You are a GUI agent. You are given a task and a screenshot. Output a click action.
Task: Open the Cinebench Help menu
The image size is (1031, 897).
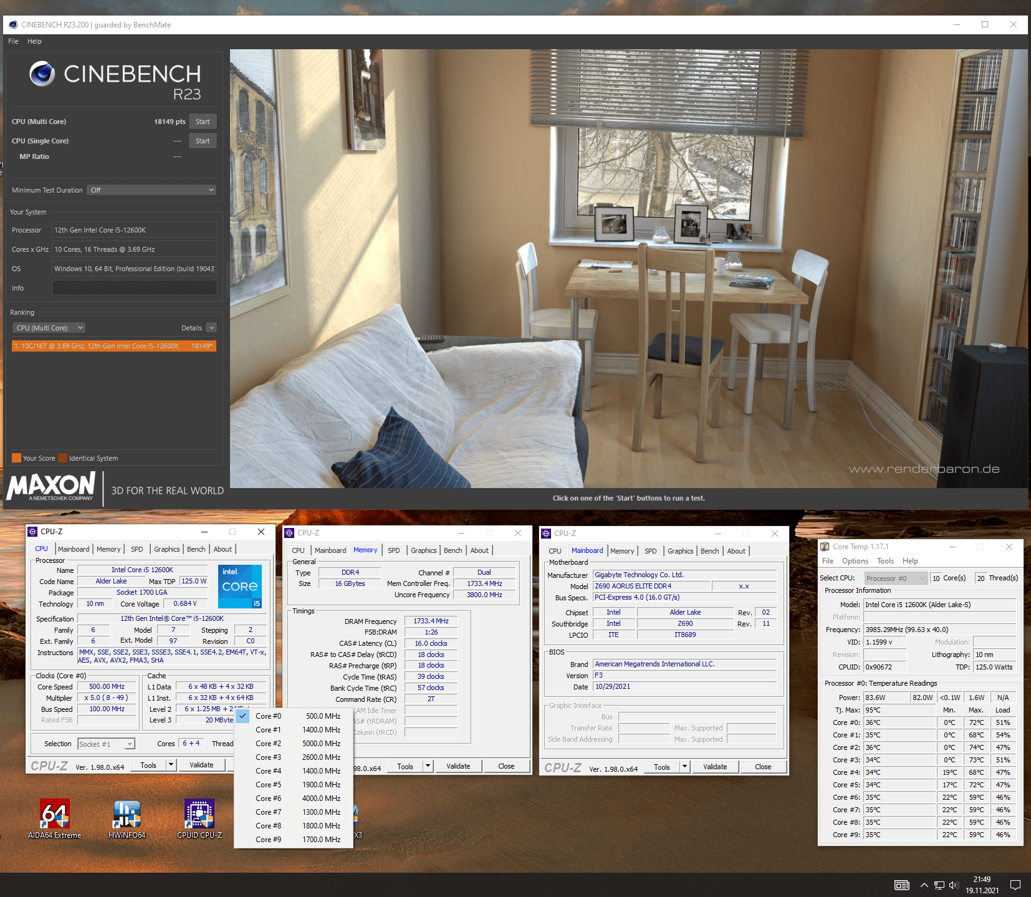pos(34,41)
